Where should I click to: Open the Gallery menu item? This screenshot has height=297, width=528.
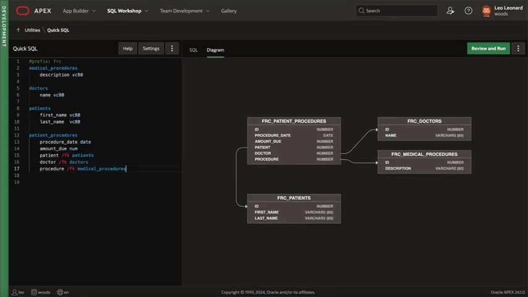tap(229, 11)
